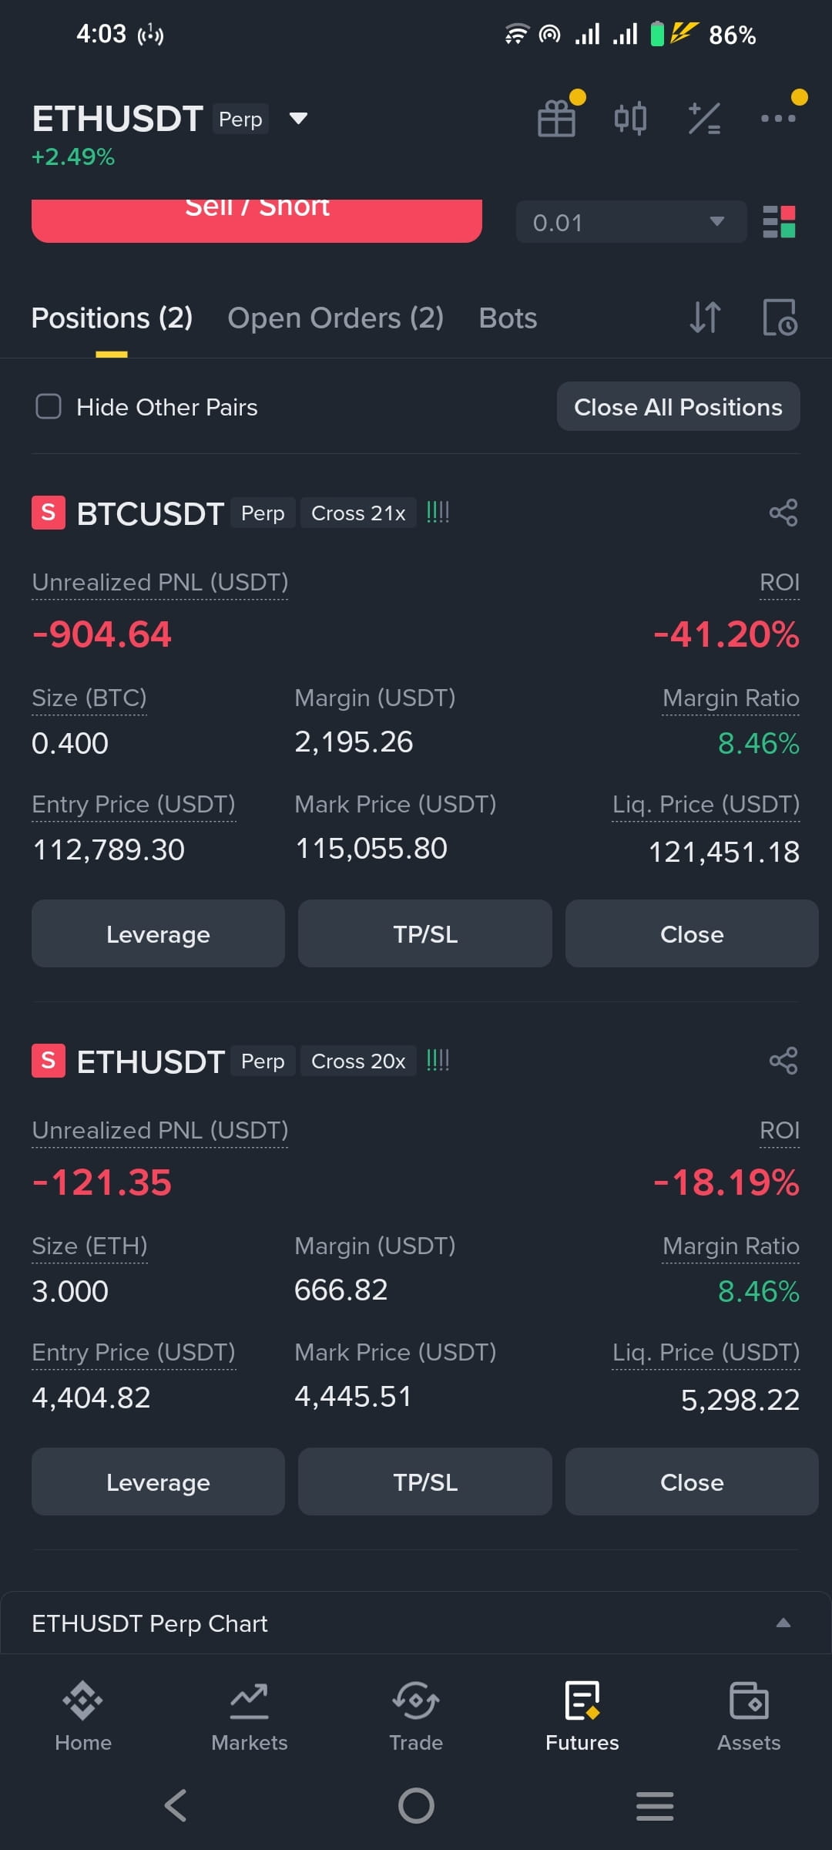Check the Hide Other Pairs box
Viewport: 832px width, 1850px height.
(49, 406)
